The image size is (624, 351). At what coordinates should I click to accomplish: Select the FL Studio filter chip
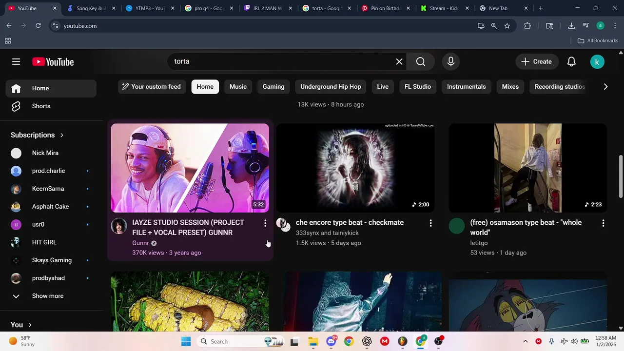[x=418, y=87]
